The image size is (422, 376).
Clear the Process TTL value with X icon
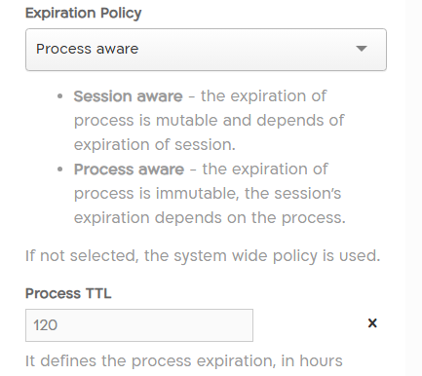coord(372,323)
